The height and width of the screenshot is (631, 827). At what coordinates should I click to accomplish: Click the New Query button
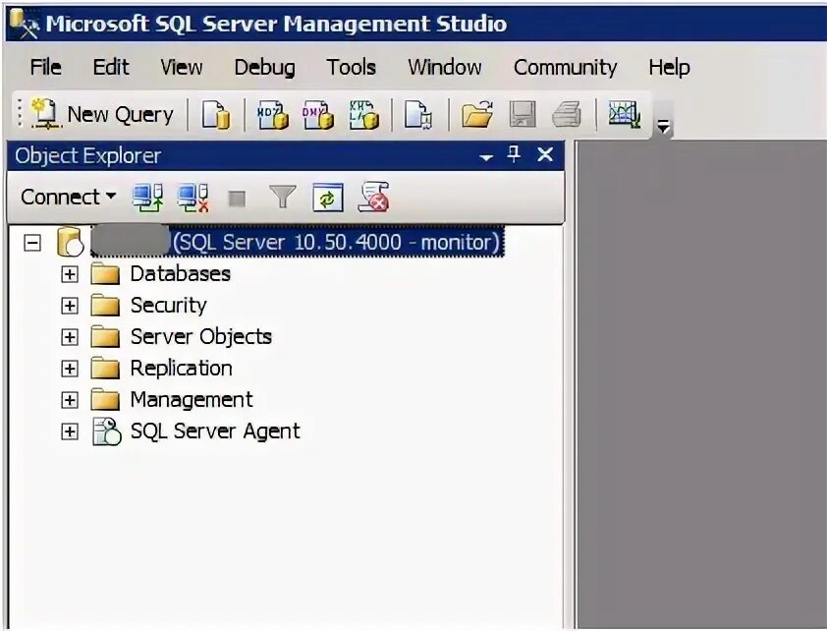pyautogui.click(x=102, y=114)
